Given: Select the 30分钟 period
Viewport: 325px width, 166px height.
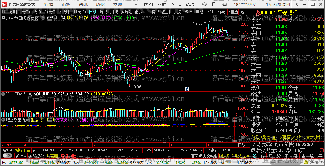Looking at the screenshot, I should tap(65, 12).
